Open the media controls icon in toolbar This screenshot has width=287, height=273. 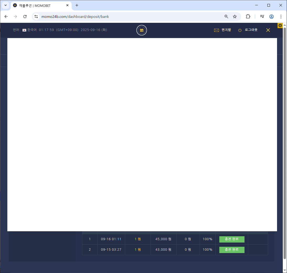tap(262, 17)
